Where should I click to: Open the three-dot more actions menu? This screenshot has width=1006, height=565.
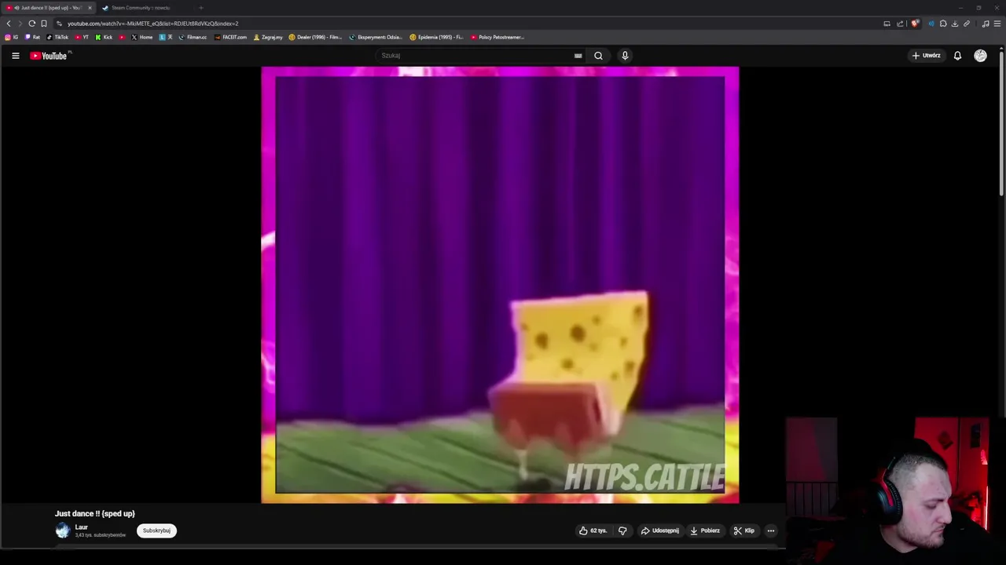point(770,531)
